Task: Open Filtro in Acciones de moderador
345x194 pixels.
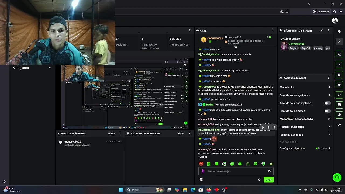Action: tap(181, 133)
